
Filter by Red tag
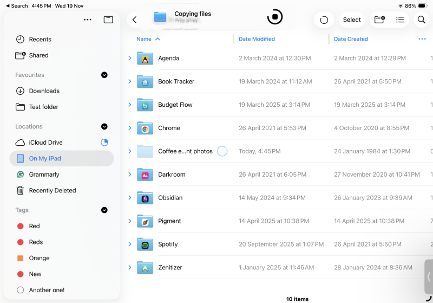(62, 226)
